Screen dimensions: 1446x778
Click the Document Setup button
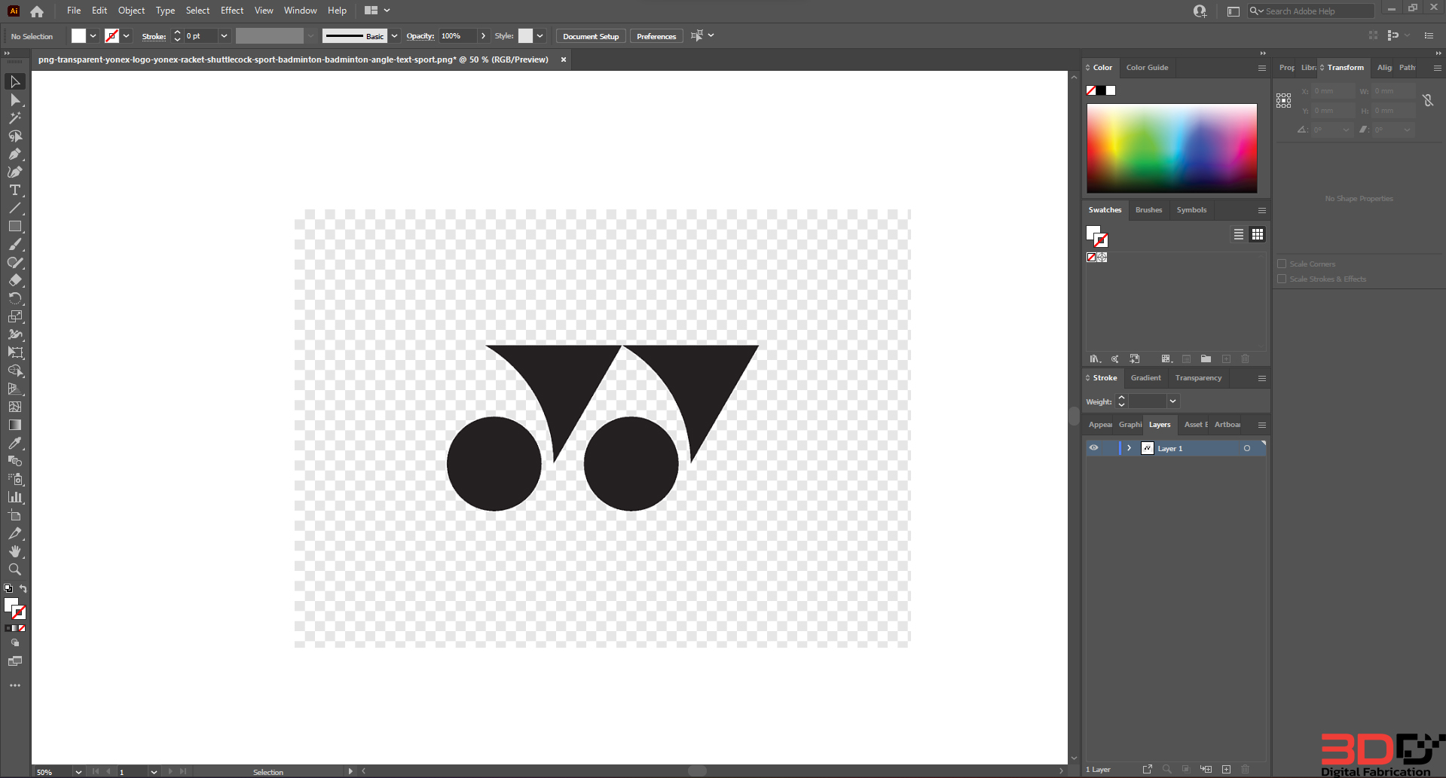(590, 36)
